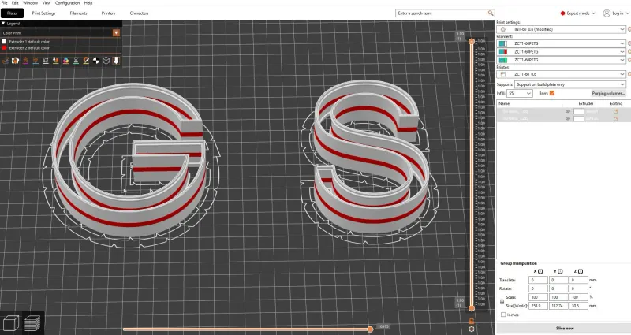Image resolution: width=631 pixels, height=335 pixels.
Task: Open filament dropdown with red swatch
Action: (562, 52)
